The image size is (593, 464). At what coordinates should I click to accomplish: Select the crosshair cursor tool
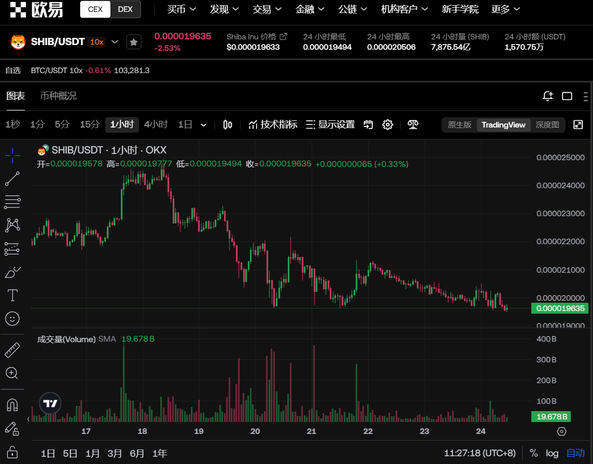tap(12, 155)
